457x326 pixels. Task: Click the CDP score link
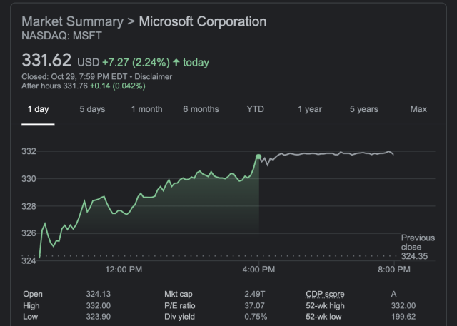point(325,294)
